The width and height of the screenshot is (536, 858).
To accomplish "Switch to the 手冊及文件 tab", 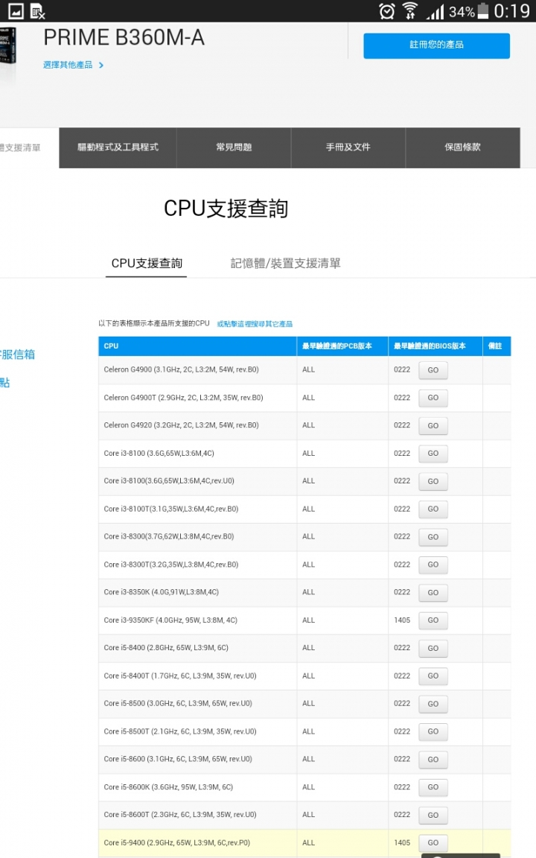I will pyautogui.click(x=348, y=147).
